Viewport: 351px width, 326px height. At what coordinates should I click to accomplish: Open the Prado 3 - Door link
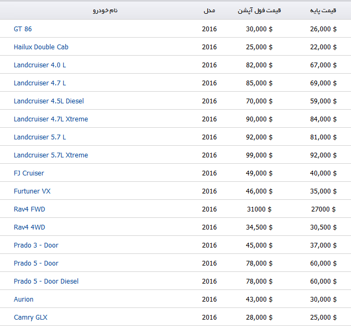click(36, 245)
